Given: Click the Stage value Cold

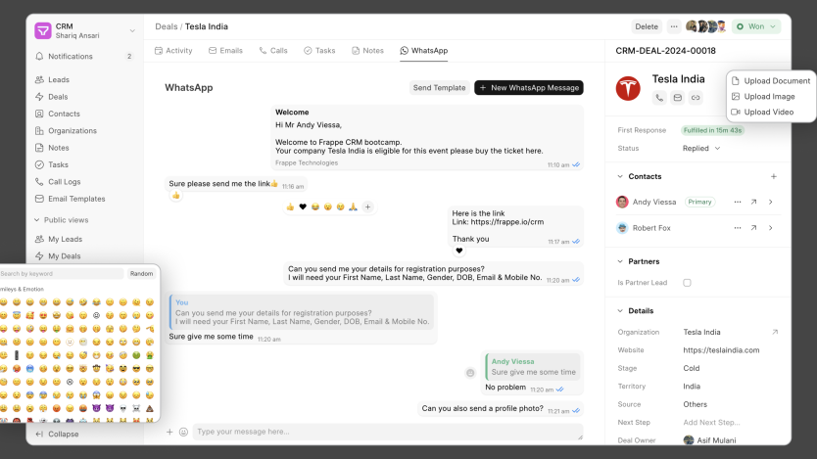Looking at the screenshot, I should [x=692, y=368].
